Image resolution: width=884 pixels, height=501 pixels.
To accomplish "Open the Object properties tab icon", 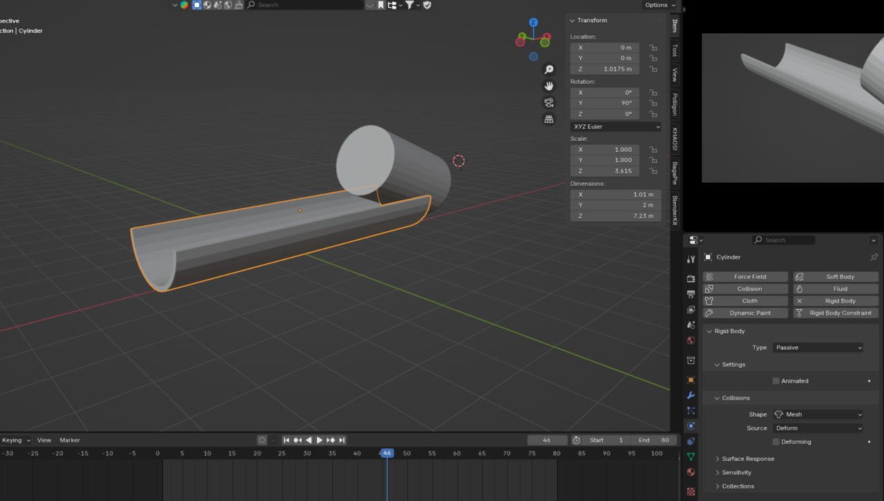I will coord(691,380).
